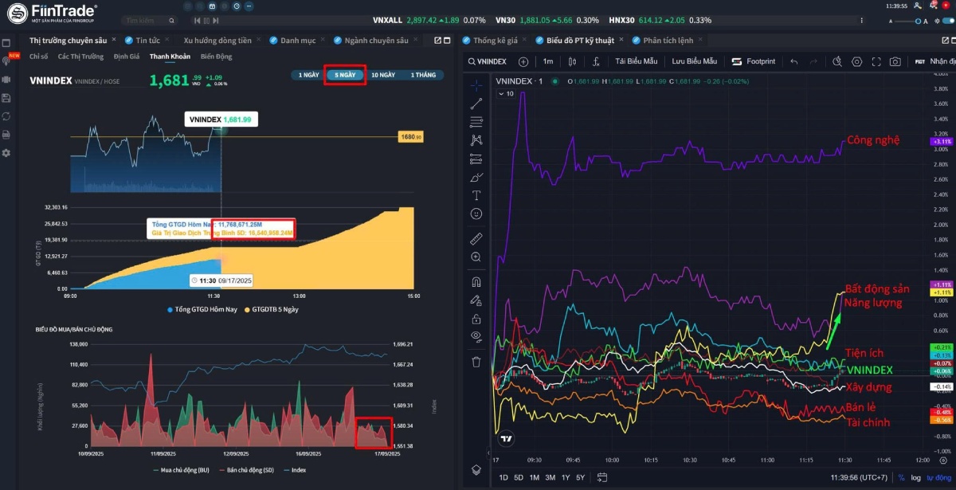Toggle log scale on price axis
956x490 pixels.
(x=917, y=477)
